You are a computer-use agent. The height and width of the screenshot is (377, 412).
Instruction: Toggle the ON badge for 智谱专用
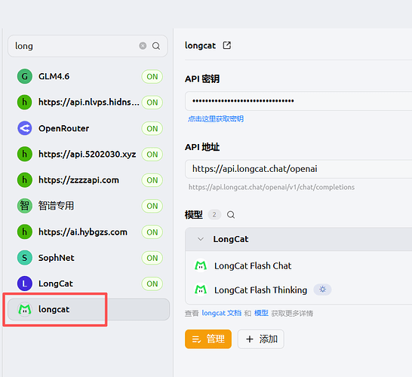152,206
